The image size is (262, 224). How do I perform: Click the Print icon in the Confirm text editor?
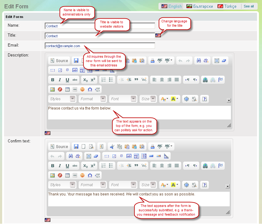click(x=152, y=146)
